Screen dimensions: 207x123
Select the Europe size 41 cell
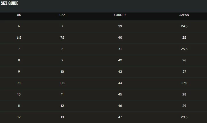click(120, 49)
